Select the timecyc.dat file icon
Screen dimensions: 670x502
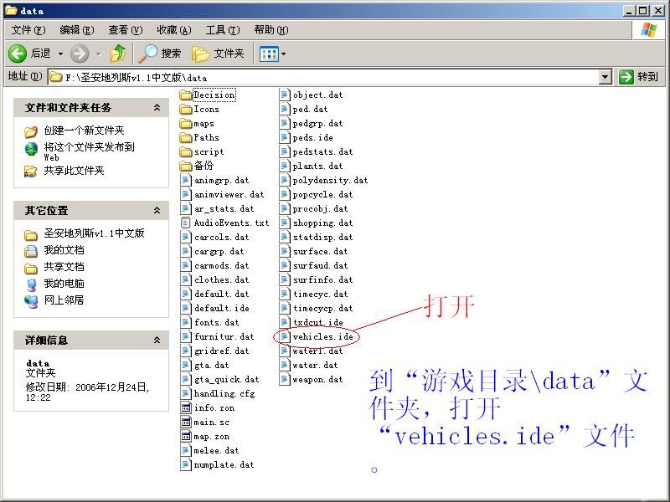pos(285,294)
